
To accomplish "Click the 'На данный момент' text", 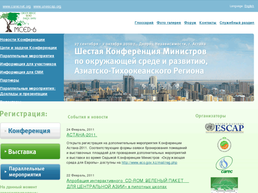I will [x=18, y=187].
